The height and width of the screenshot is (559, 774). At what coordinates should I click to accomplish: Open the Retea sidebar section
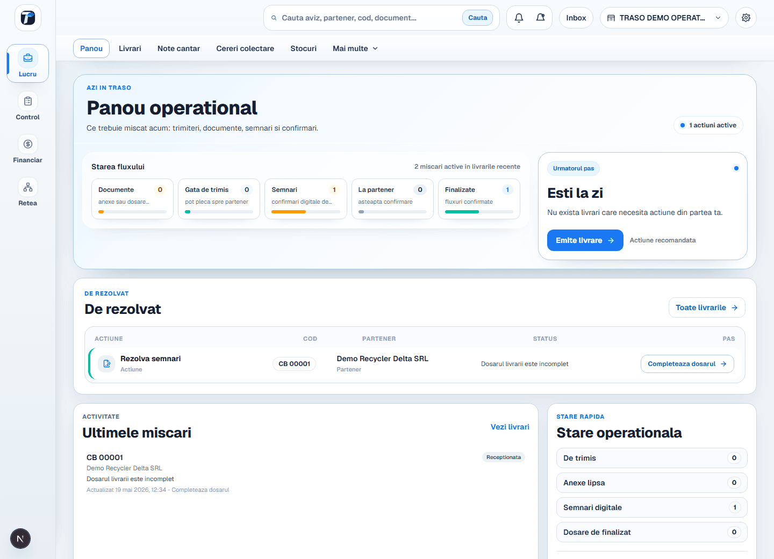click(x=28, y=192)
